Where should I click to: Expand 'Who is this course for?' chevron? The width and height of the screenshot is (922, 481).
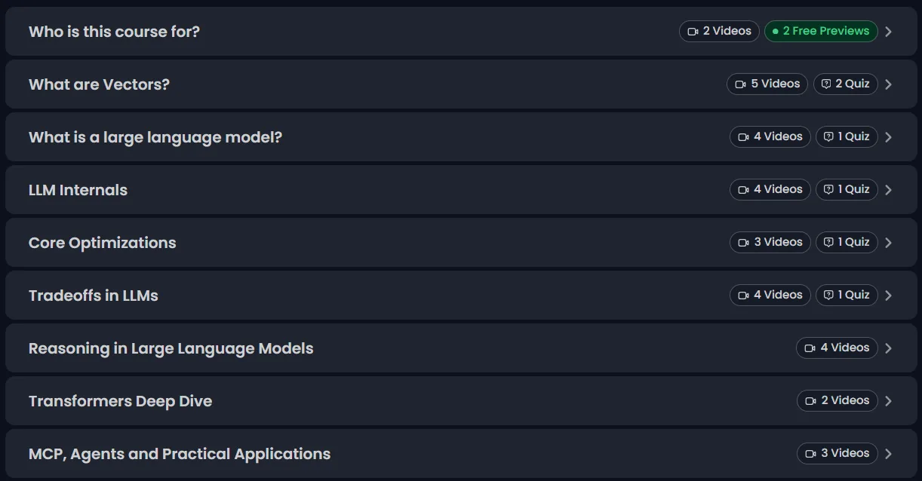click(889, 32)
